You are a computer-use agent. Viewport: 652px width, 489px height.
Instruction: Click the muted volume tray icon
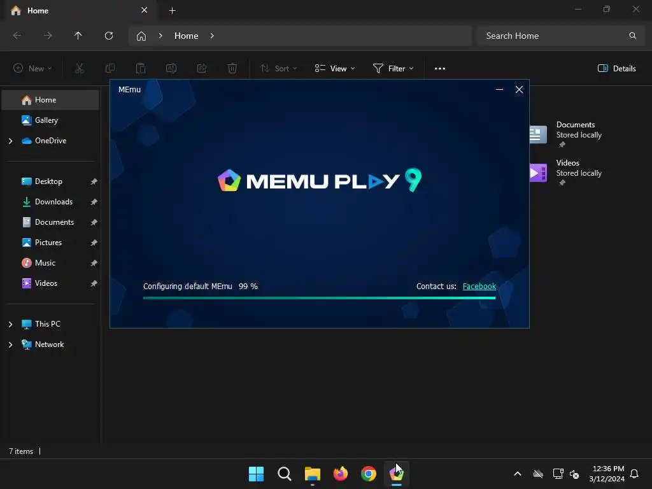tap(574, 474)
